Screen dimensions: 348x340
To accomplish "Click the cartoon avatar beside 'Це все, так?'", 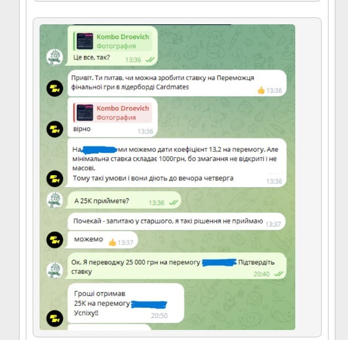I will point(55,57).
